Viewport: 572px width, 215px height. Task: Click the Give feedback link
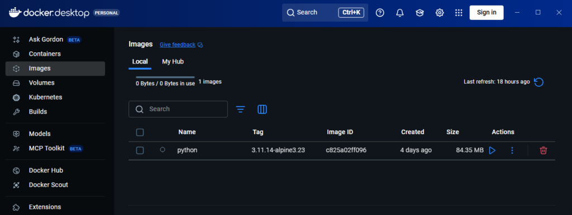[x=177, y=45]
